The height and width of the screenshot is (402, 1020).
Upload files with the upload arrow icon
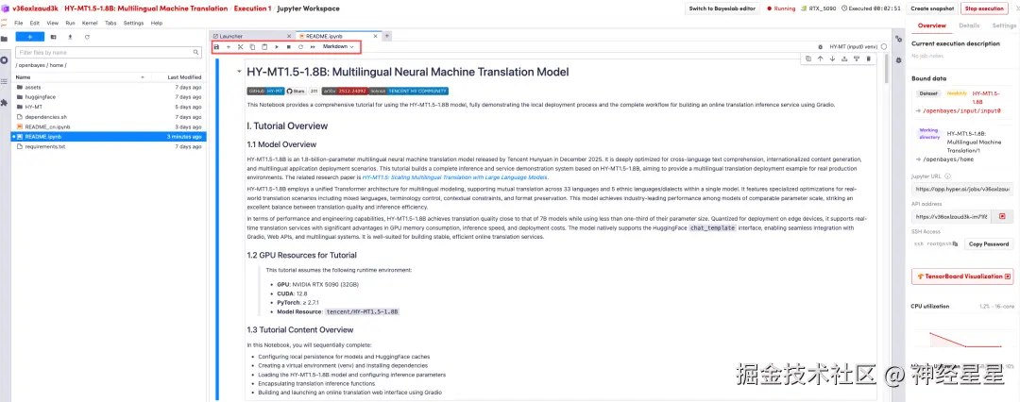pyautogui.click(x=70, y=37)
